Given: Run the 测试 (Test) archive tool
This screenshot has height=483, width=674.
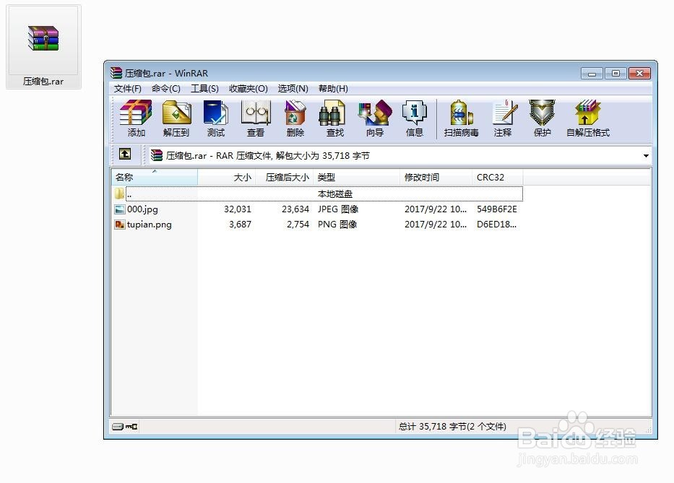Looking at the screenshot, I should click(216, 118).
